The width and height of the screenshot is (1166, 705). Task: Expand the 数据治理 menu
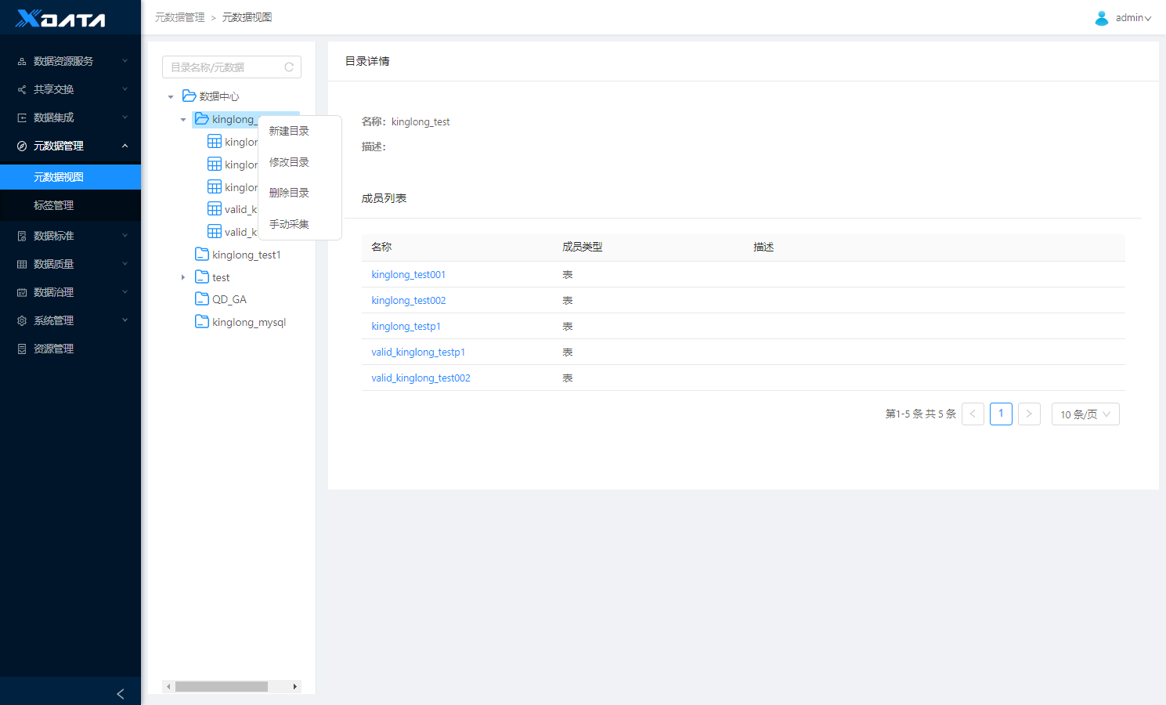(125, 292)
